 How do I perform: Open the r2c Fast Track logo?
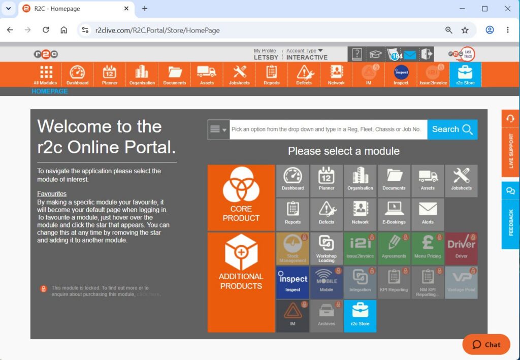(462, 54)
